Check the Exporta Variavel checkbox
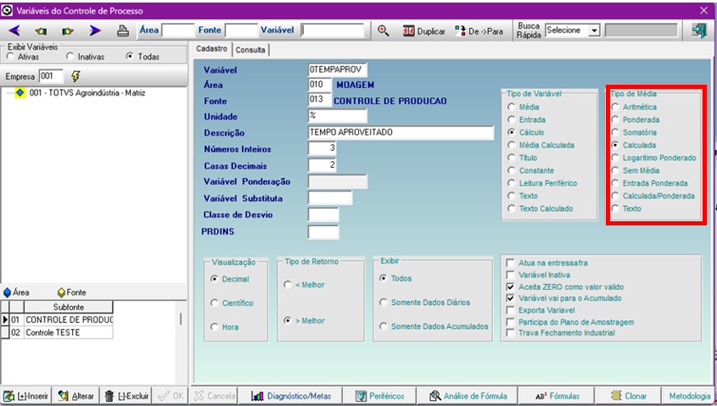717x406 pixels. (511, 310)
